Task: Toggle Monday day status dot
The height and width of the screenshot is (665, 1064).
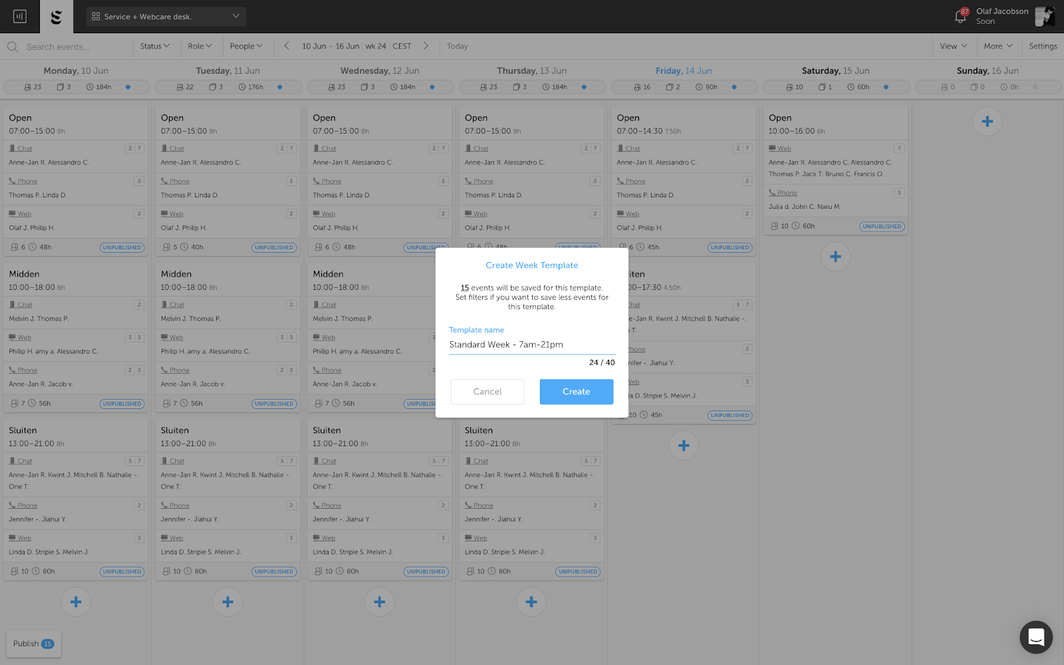Action: 128,87
